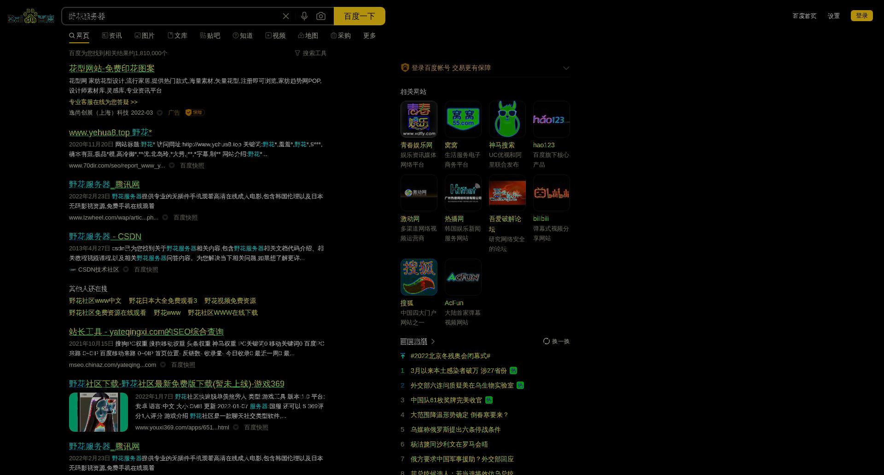Image resolution: width=884 pixels, height=475 pixels.
Task: Switch to the 视频 tab
Action: click(x=275, y=35)
